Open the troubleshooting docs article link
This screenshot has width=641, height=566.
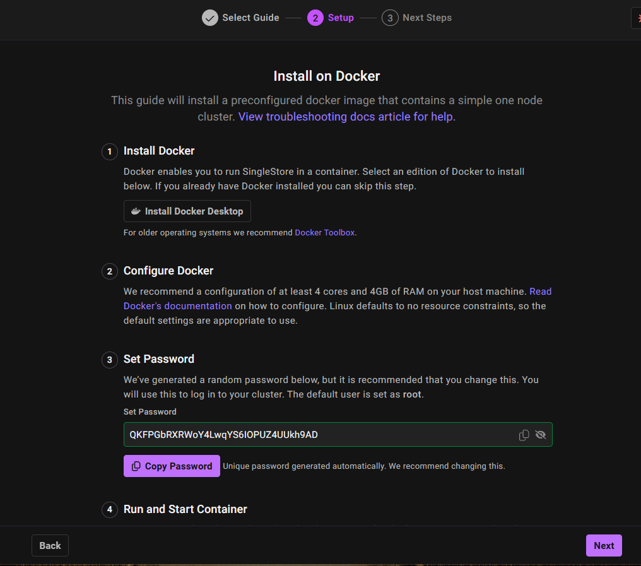pos(346,117)
